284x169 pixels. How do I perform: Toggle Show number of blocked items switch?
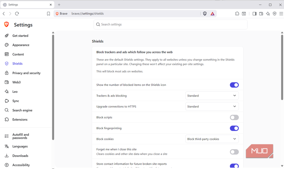pyautogui.click(x=234, y=85)
